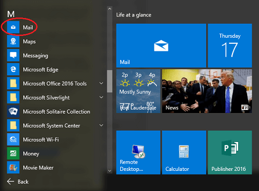Select the 'Movie Maker' label
Image resolution: width=259 pixels, height=191 pixels.
tap(38, 168)
